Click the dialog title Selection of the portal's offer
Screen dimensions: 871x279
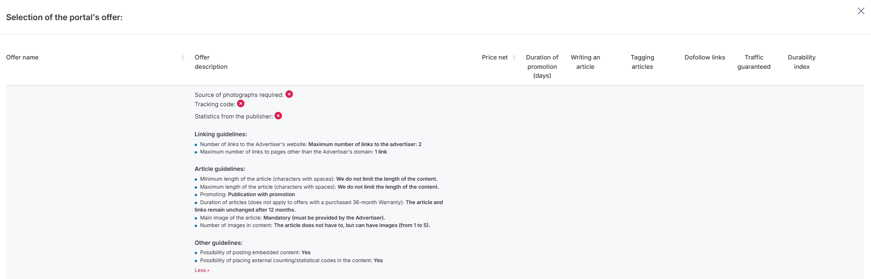point(64,17)
